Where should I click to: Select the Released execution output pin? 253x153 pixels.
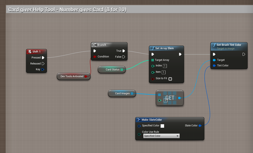(43, 63)
